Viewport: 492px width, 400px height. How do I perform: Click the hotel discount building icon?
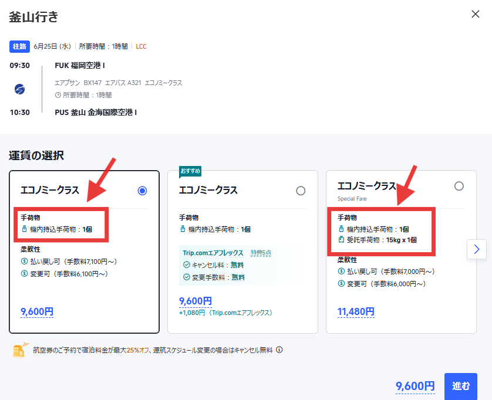tap(20, 350)
